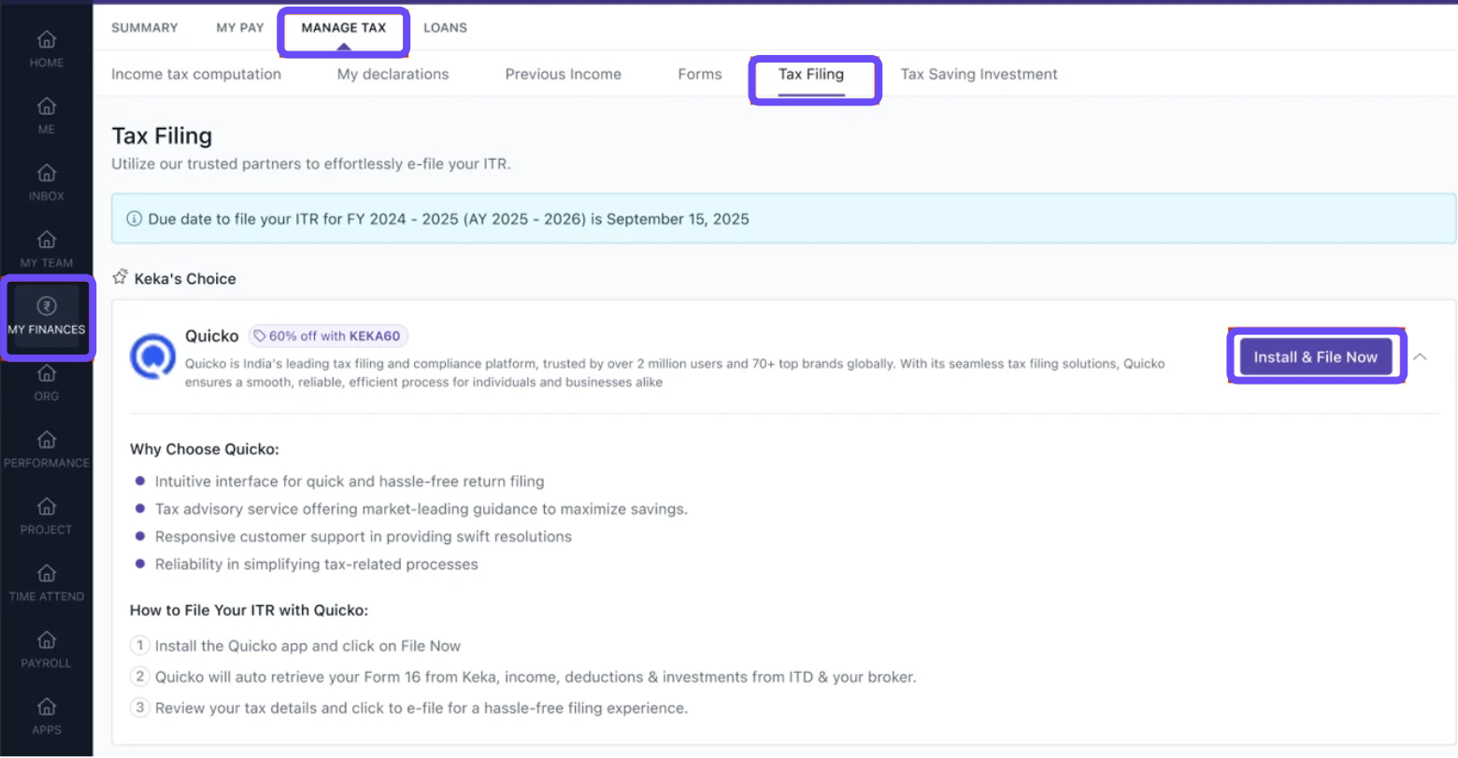Select the My declarations sub-tab

[x=393, y=75]
